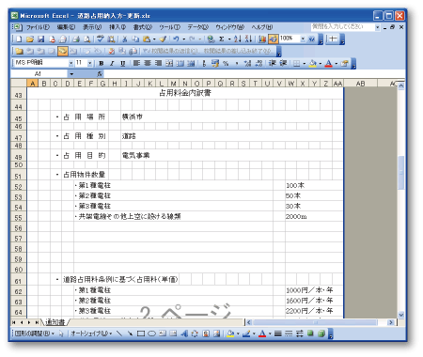Open the ヘルプ menu
423x357 pixels.
point(262,27)
